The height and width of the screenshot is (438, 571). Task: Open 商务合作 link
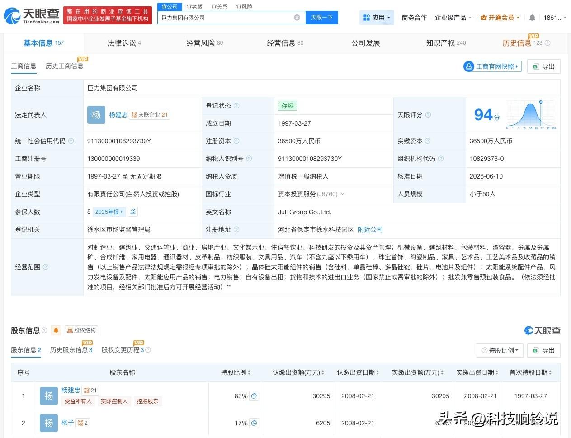414,18
